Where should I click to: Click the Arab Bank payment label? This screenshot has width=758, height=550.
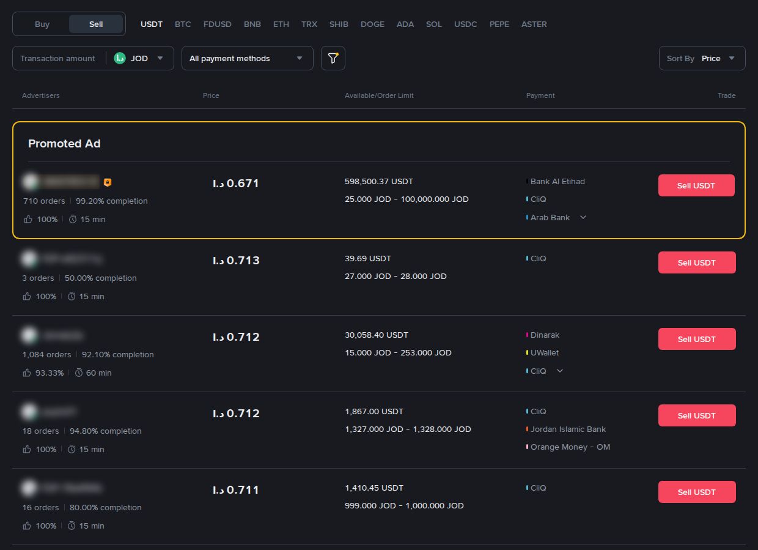[550, 217]
